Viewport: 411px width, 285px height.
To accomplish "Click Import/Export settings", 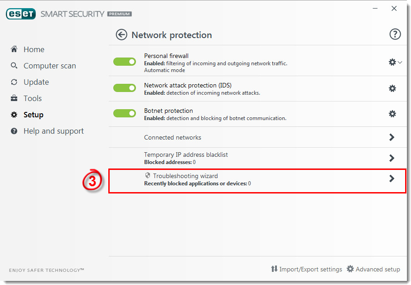I will pos(311,269).
